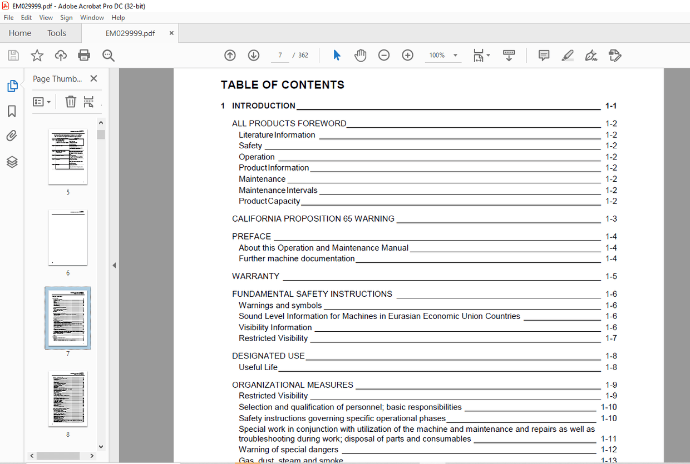Go to the Home tab
Image resolution: width=690 pixels, height=464 pixels.
pos(20,33)
